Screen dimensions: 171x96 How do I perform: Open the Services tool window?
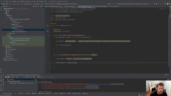click(x=63, y=93)
